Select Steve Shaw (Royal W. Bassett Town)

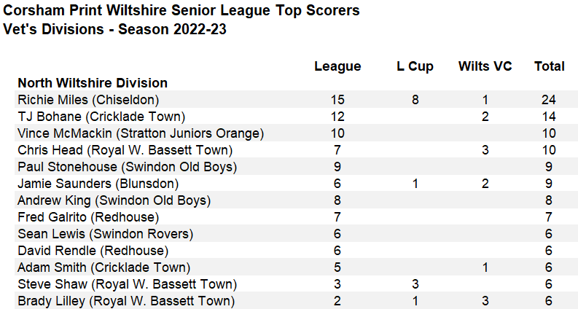pyautogui.click(x=127, y=284)
